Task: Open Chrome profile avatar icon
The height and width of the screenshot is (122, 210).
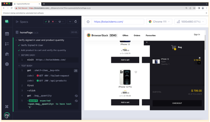Action: pos(203,8)
